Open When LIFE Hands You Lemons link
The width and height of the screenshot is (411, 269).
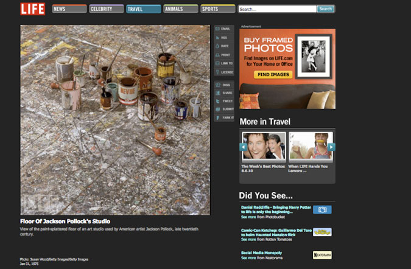point(308,169)
